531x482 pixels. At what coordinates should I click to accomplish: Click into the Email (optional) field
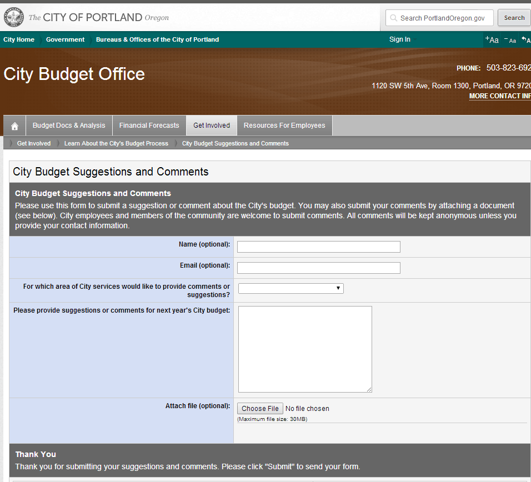pos(319,268)
